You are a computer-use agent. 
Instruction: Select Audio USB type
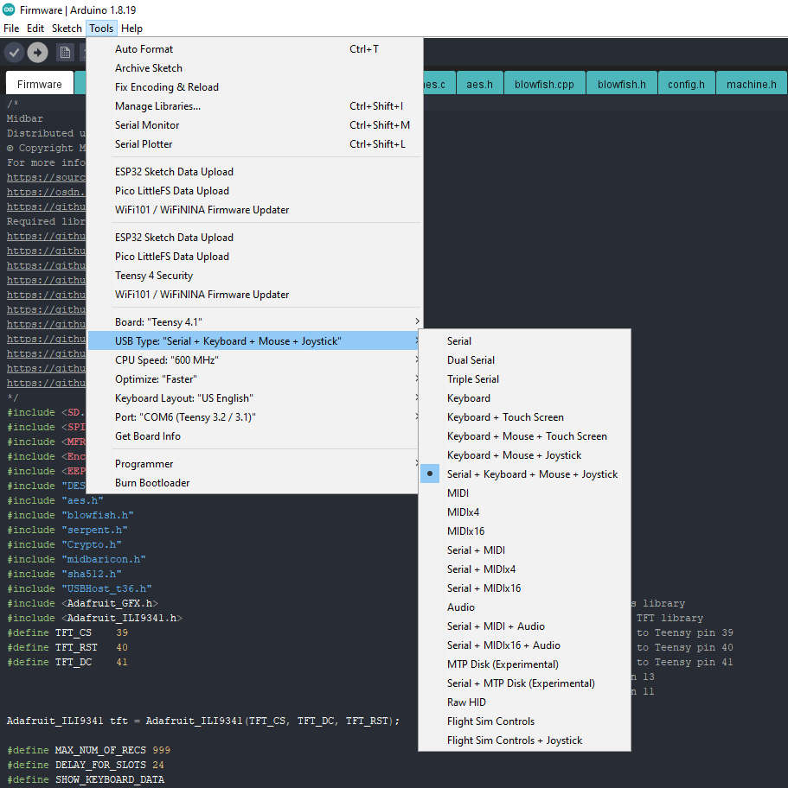click(x=524, y=607)
